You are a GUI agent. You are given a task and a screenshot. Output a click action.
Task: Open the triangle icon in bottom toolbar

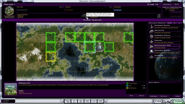(81, 101)
